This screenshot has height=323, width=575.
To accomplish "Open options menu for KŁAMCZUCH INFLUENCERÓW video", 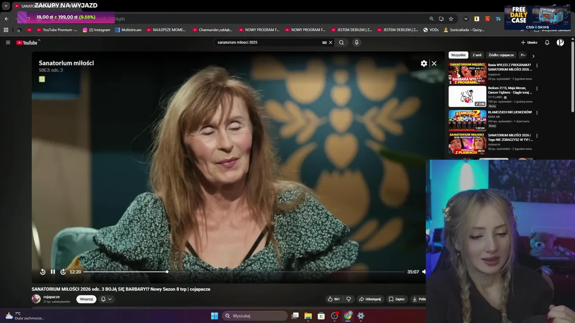I will point(537,113).
